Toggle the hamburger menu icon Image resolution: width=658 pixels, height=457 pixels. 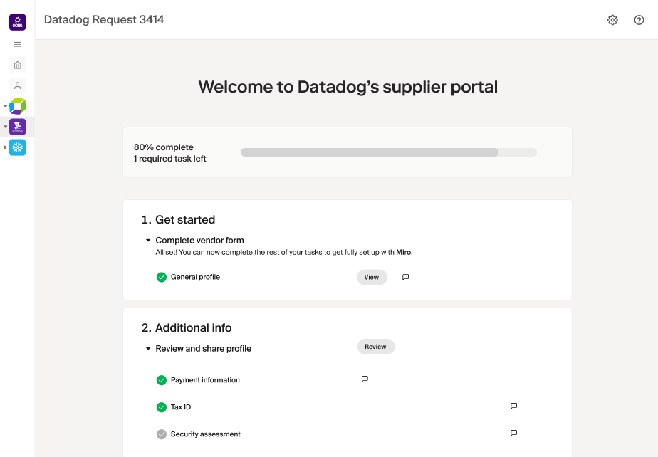(x=18, y=44)
